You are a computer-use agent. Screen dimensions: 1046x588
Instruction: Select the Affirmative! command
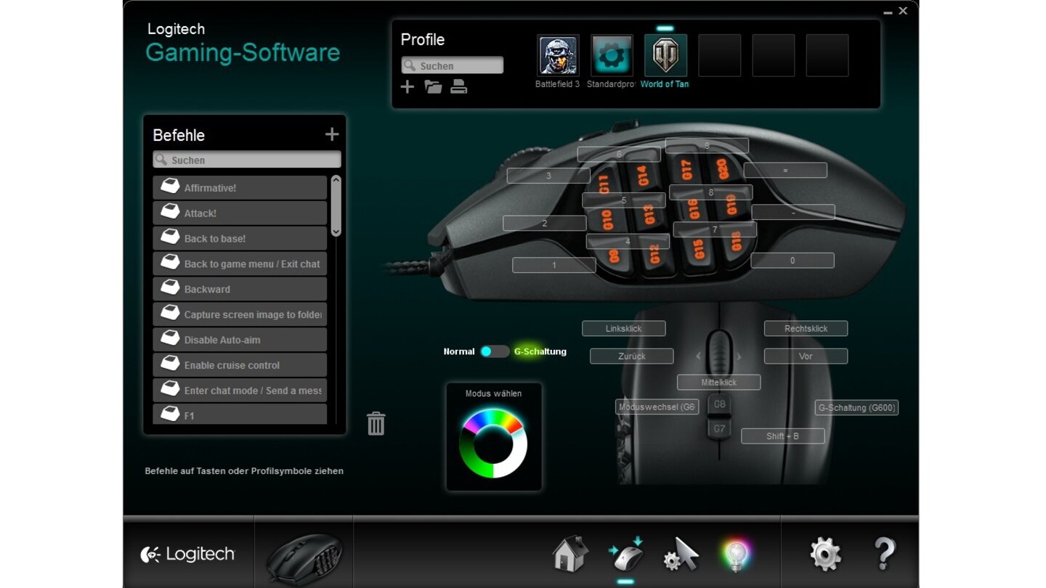coord(240,188)
